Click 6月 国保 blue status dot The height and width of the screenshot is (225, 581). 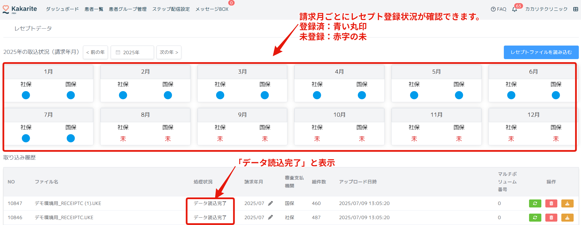click(x=556, y=95)
